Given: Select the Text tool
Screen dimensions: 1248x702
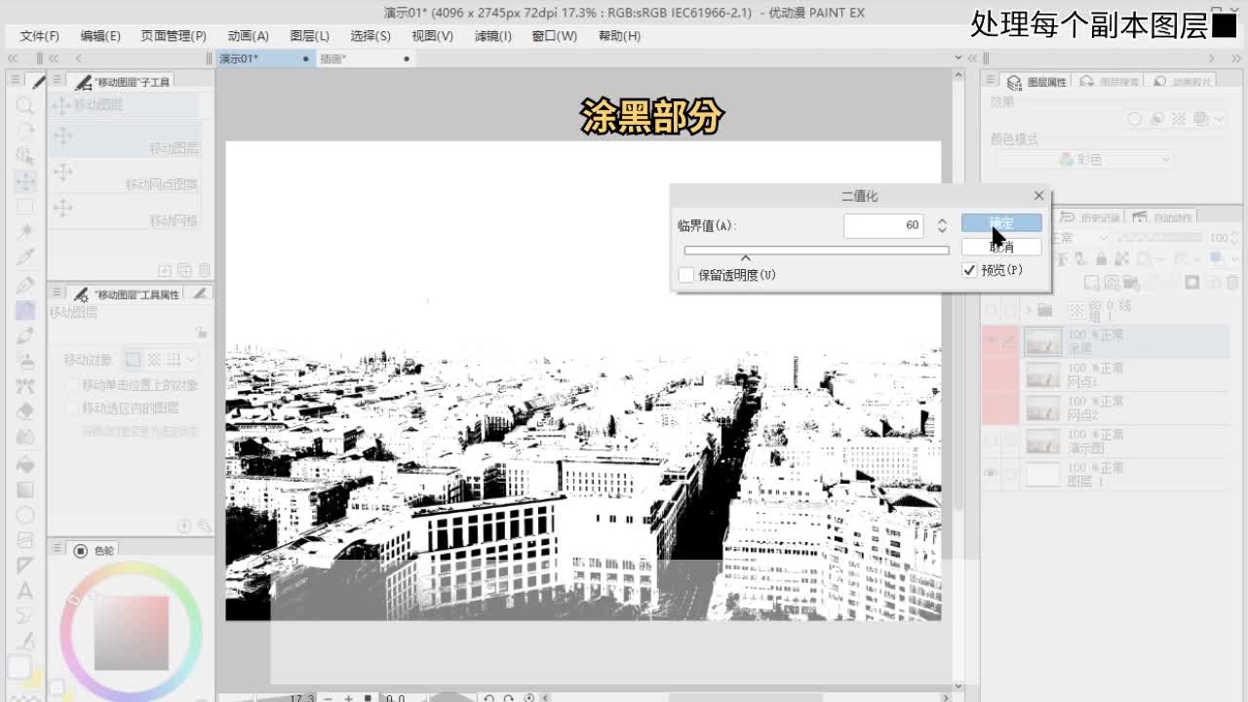Looking at the screenshot, I should click(25, 591).
